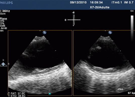Click the cyan marker at image bottom
Viewport: 135px width, 97px height.
(x=50, y=94)
